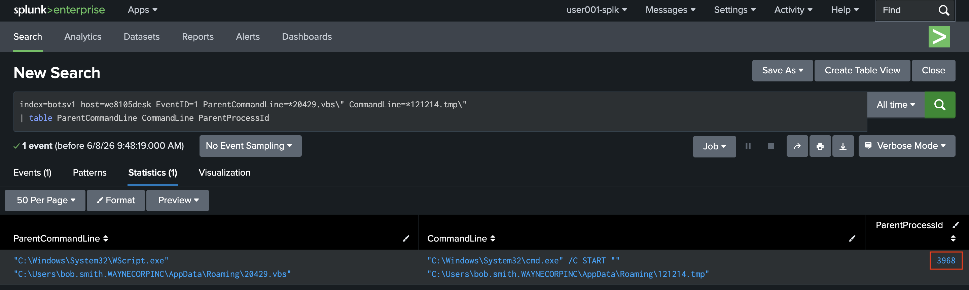The height and width of the screenshot is (290, 969).
Task: Open the Datasets tab
Action: (x=141, y=36)
